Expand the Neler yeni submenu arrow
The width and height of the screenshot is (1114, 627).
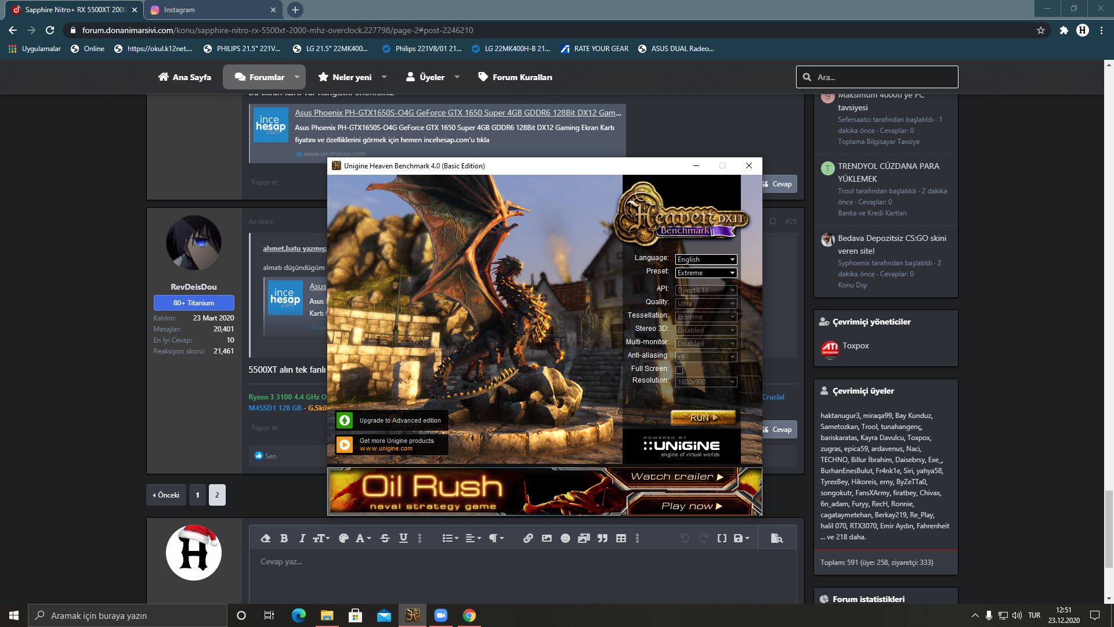(384, 77)
